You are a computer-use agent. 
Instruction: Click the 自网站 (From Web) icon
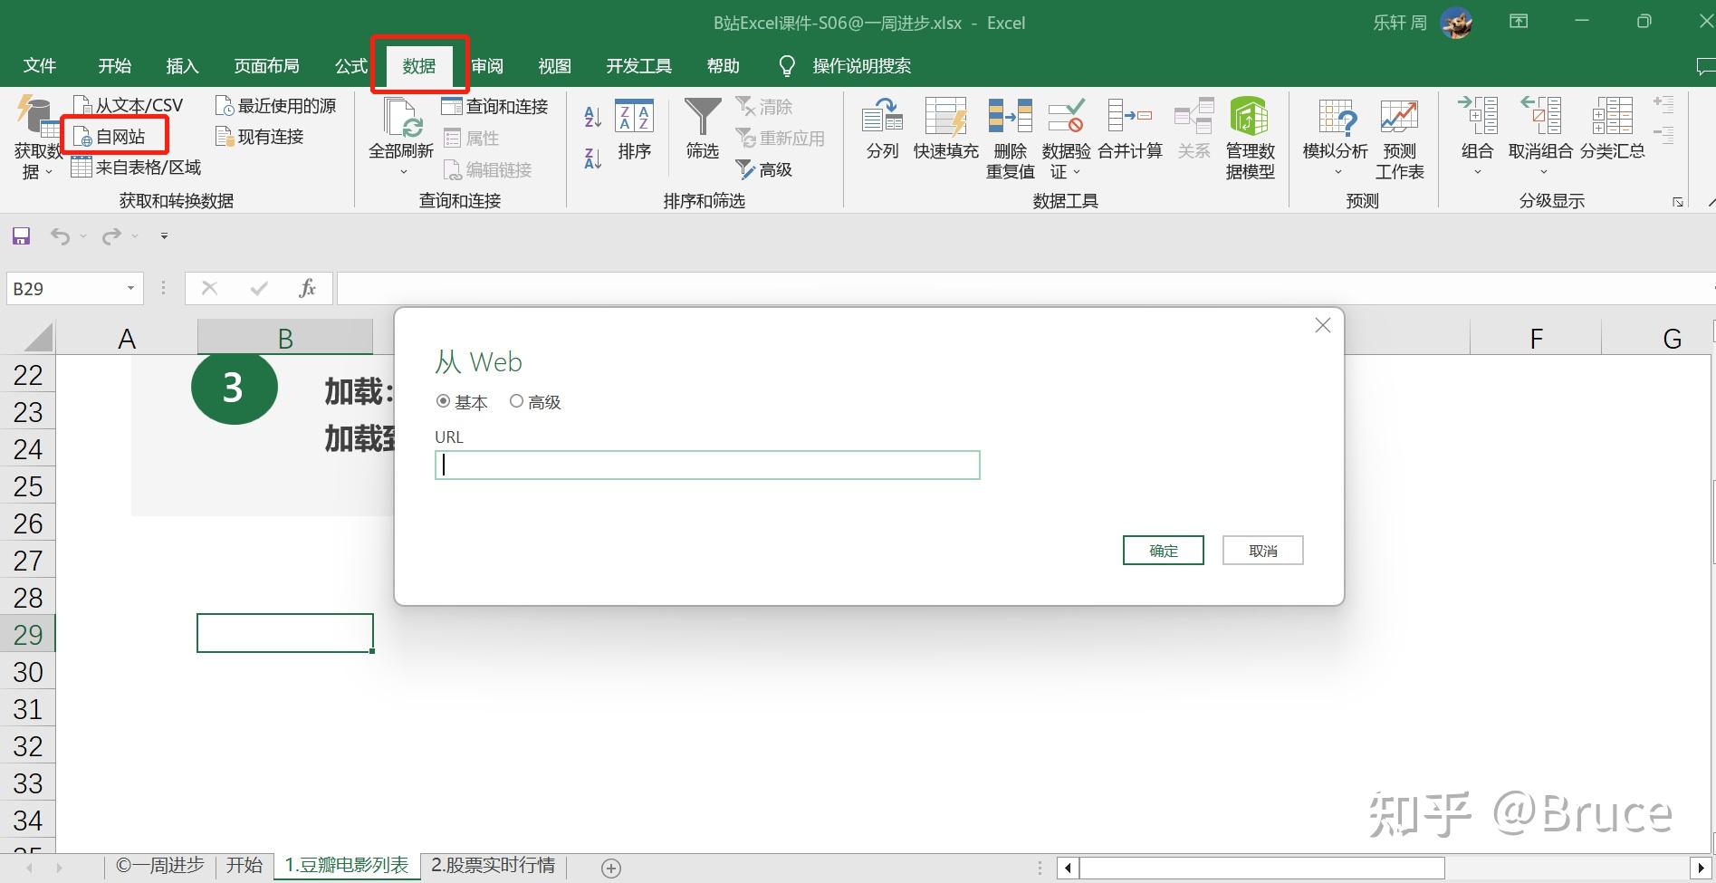[x=114, y=136]
